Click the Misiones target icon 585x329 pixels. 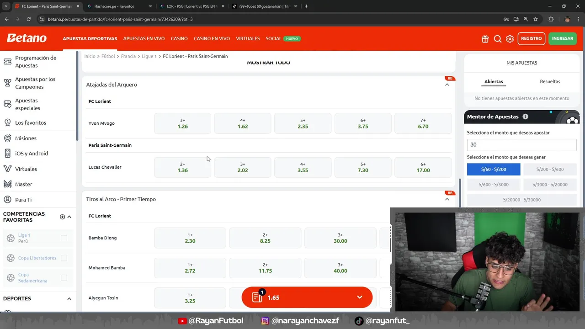click(x=7, y=138)
